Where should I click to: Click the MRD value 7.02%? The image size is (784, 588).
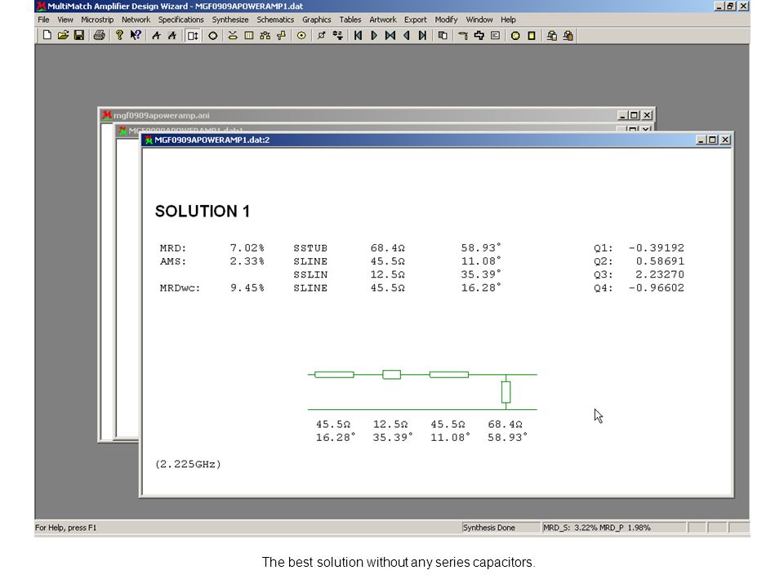tap(247, 248)
